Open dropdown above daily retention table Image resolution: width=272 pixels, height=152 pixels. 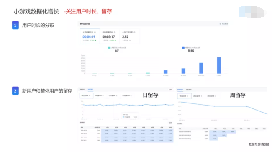[x=170, y=123]
